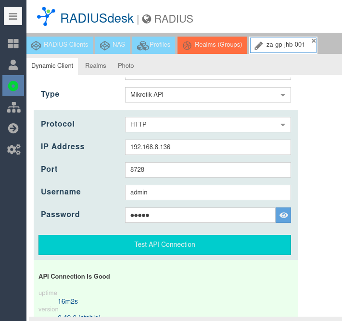Open the dashboard grid icon in sidebar

tap(13, 44)
